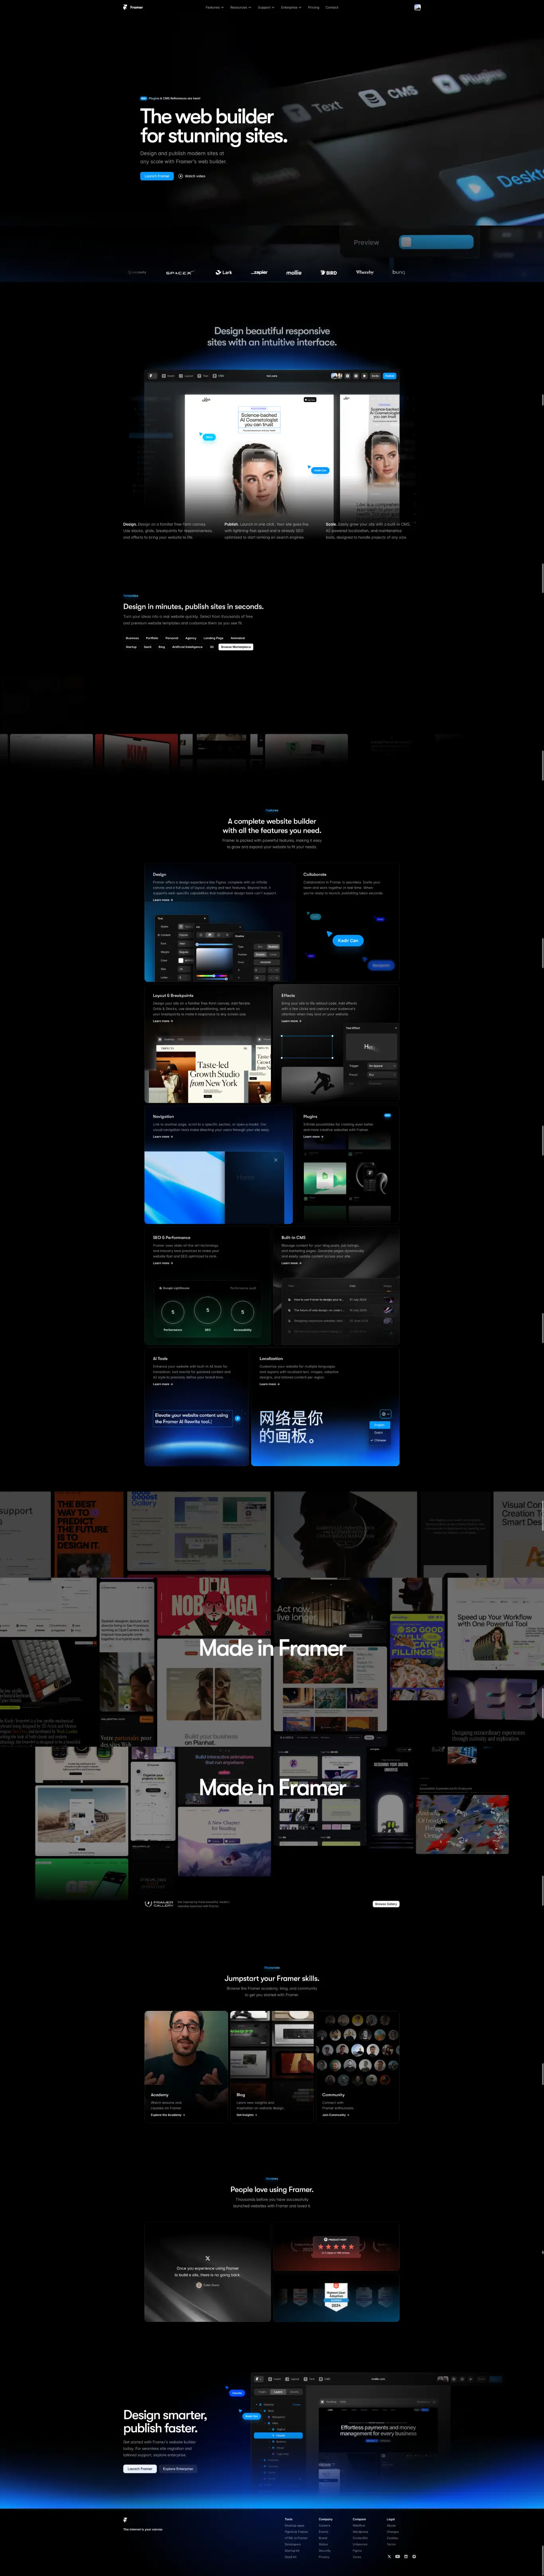
Task: Click the X (Twitter) icon in footer
Action: pyautogui.click(x=390, y=2556)
